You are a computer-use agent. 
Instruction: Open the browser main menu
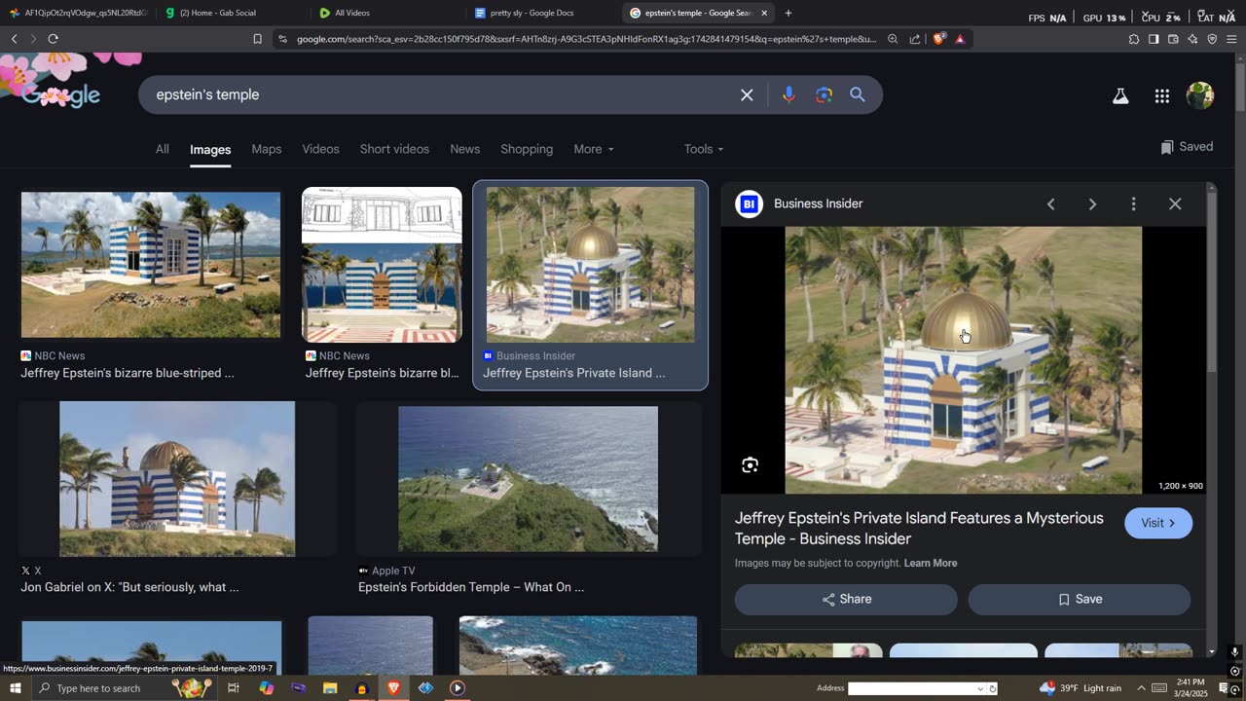[1231, 39]
